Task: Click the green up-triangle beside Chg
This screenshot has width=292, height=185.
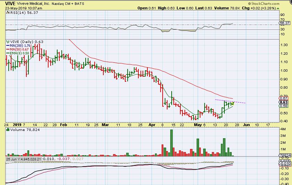Action: (278, 8)
